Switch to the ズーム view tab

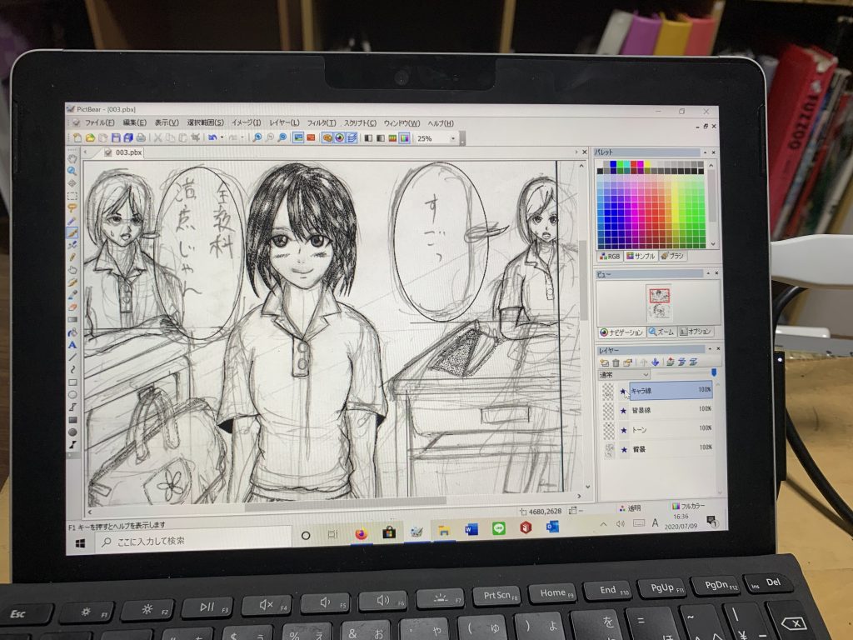661,332
